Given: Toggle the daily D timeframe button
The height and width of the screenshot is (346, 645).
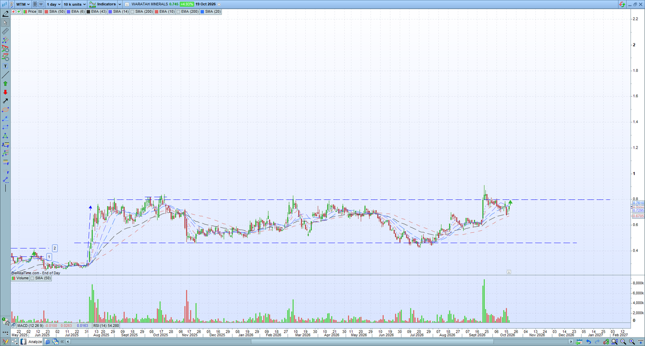Looking at the screenshot, I should pos(35,4).
